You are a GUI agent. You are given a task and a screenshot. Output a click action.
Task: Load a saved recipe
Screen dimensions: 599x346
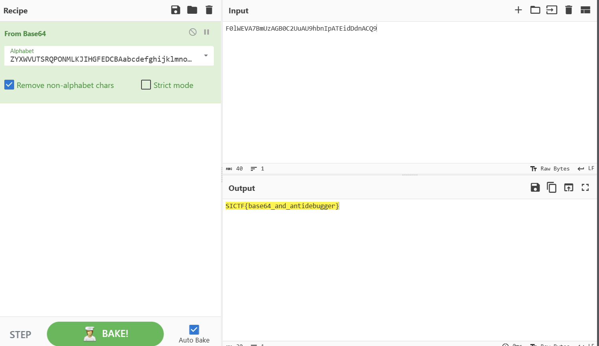pyautogui.click(x=192, y=10)
